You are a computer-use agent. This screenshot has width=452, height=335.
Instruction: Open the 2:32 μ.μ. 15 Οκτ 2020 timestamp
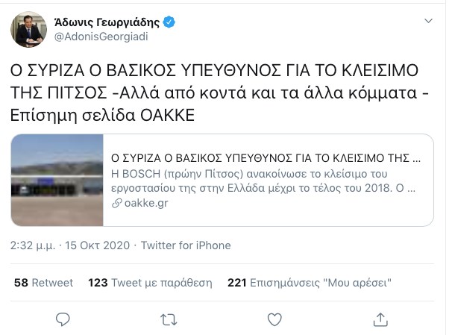pos(70,245)
